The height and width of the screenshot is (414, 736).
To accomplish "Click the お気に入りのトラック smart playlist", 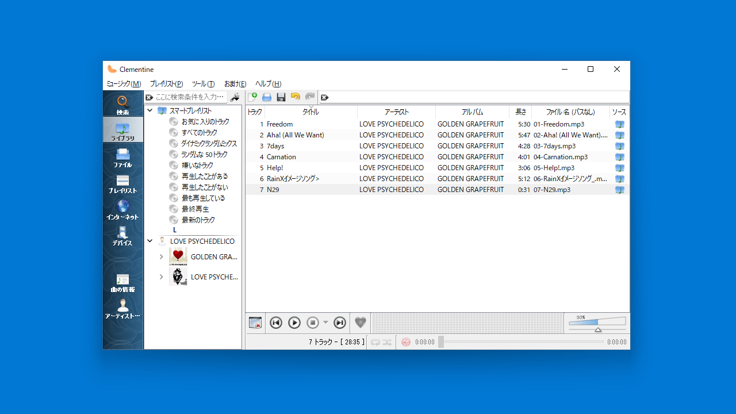I will tap(205, 122).
